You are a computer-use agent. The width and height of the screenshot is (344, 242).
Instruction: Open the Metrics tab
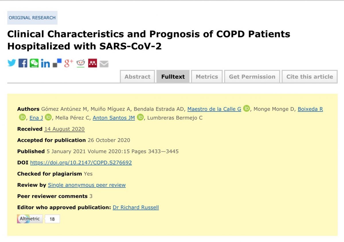click(207, 77)
